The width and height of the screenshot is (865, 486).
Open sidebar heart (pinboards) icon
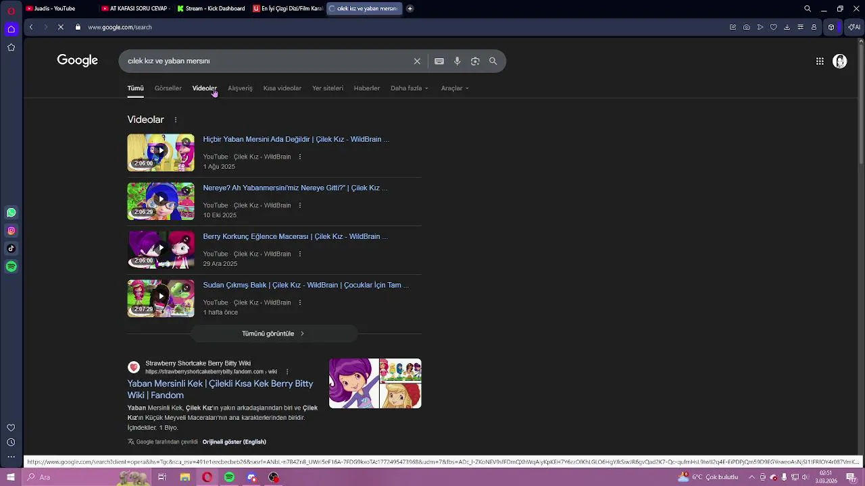[x=11, y=428]
